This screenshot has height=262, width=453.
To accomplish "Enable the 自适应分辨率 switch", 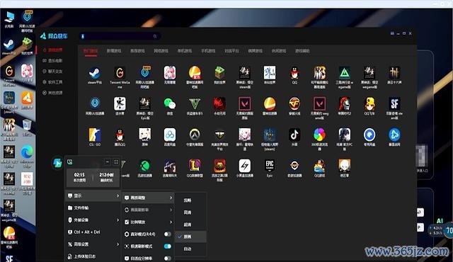I will point(167,258).
